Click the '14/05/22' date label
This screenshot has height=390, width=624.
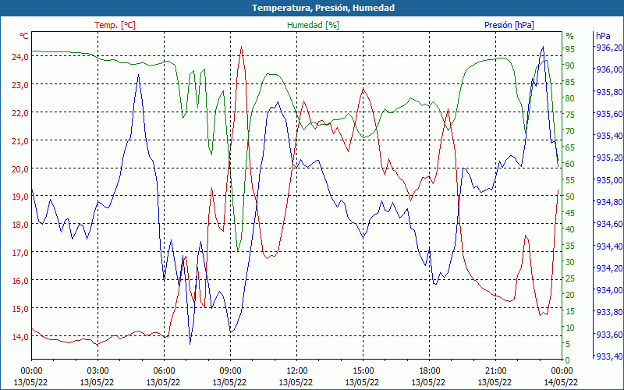[x=561, y=382]
